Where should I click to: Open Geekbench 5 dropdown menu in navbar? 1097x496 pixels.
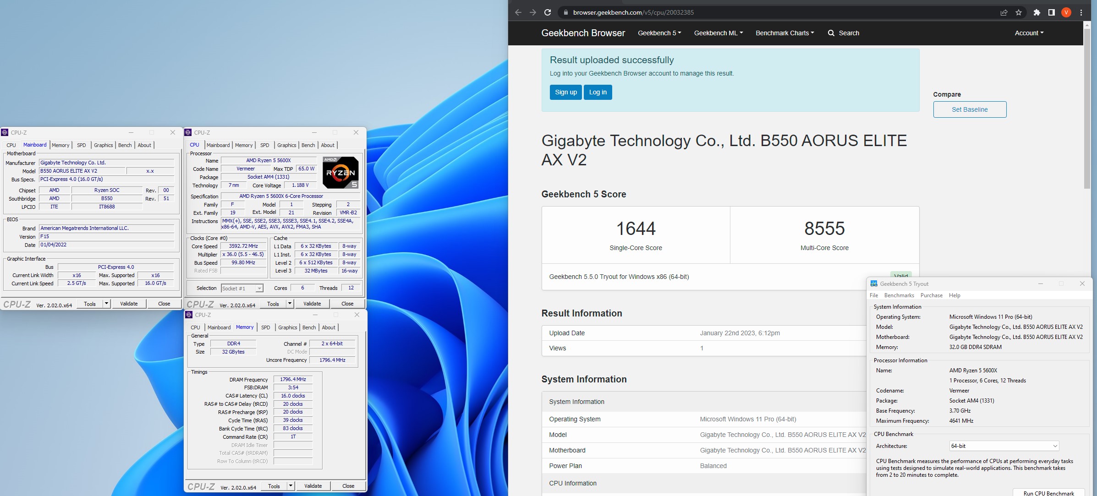point(659,33)
